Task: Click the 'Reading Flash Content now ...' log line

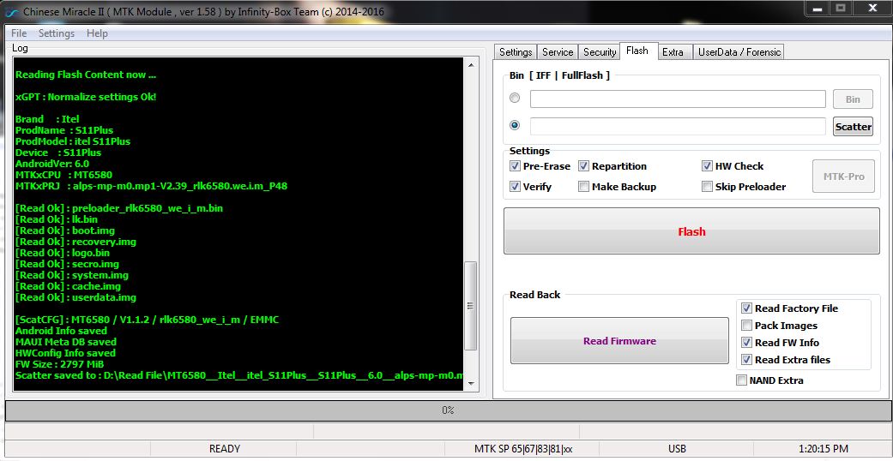Action: 86,75
